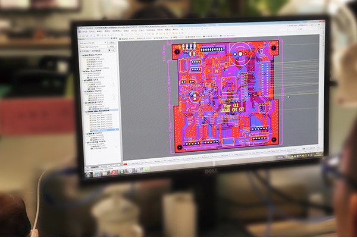
Task: Collapse the Main_Board.PrjPcb project node
Action: coord(82,71)
